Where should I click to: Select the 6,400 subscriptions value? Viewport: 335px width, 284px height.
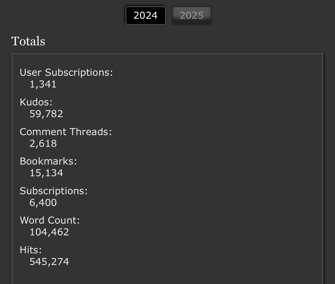(43, 203)
